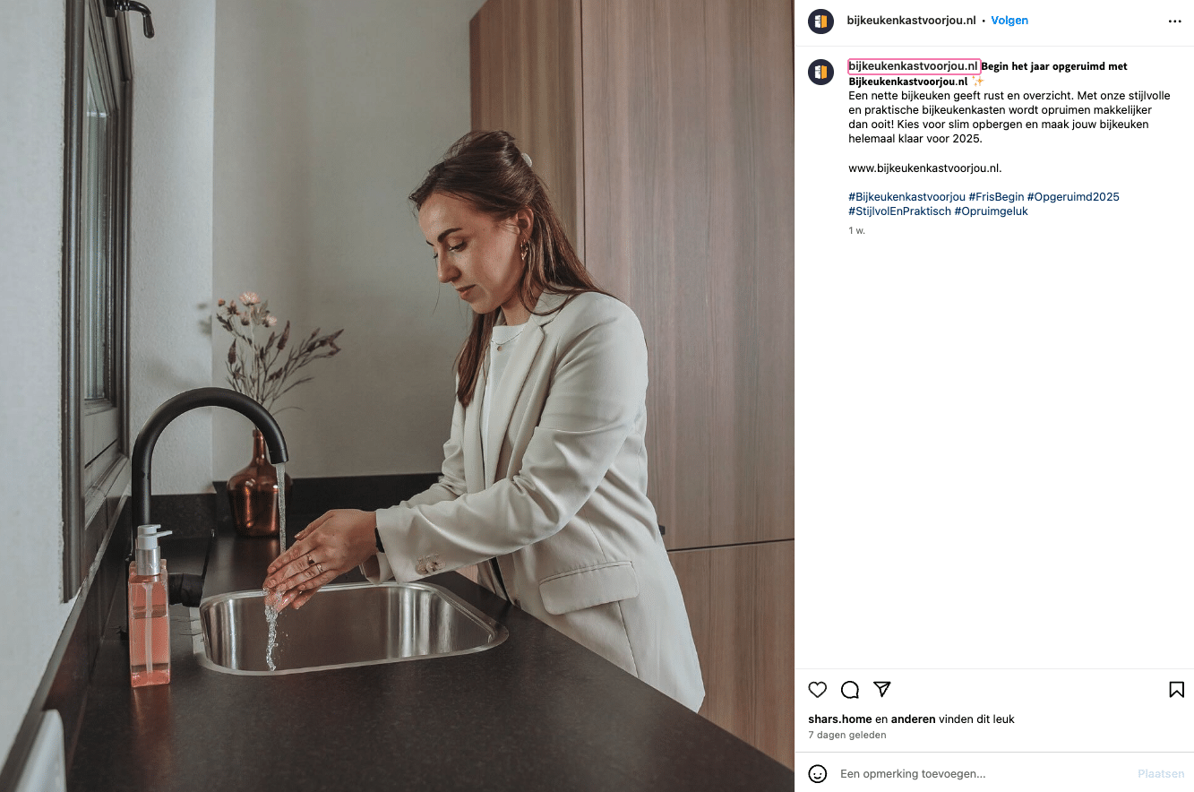The width and height of the screenshot is (1194, 792).
Task: Open header username bijkeukenkastvoorjou.nl
Action: (x=911, y=21)
